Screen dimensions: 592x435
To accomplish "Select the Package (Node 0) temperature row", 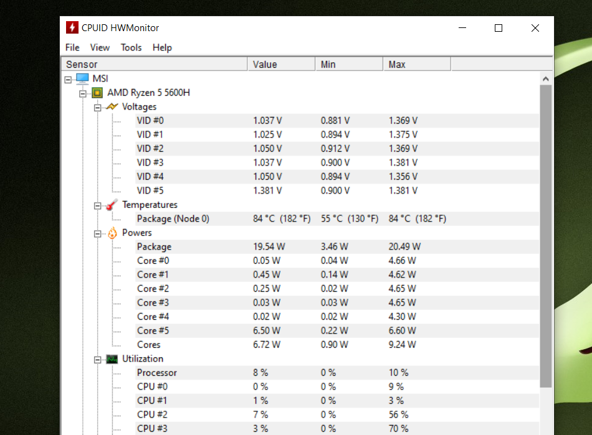I will coord(337,218).
